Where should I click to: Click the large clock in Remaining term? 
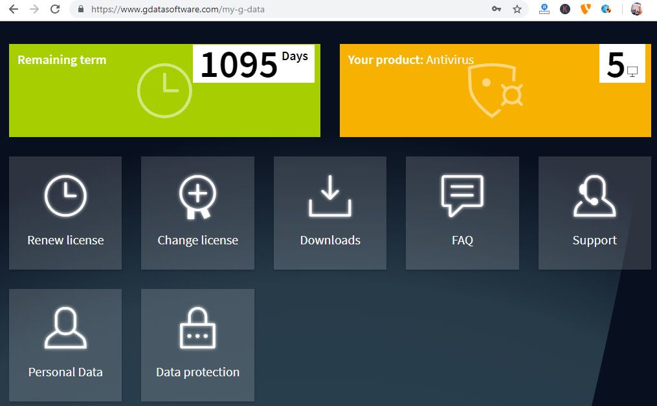164,91
